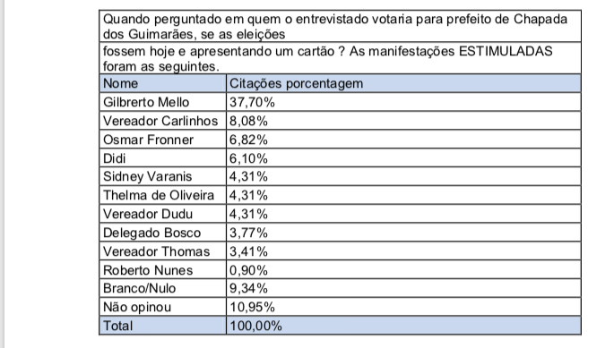Click the Delegado Bosco name cell
The width and height of the screenshot is (614, 348).
(x=162, y=233)
